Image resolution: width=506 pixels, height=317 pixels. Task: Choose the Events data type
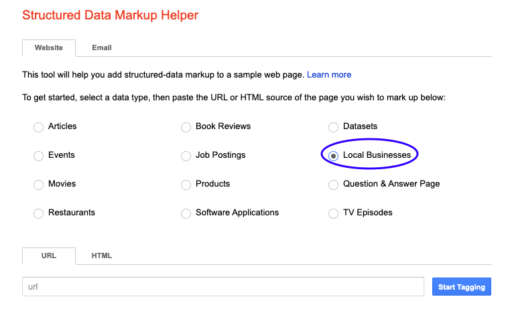tap(39, 156)
